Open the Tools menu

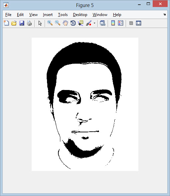point(63,15)
